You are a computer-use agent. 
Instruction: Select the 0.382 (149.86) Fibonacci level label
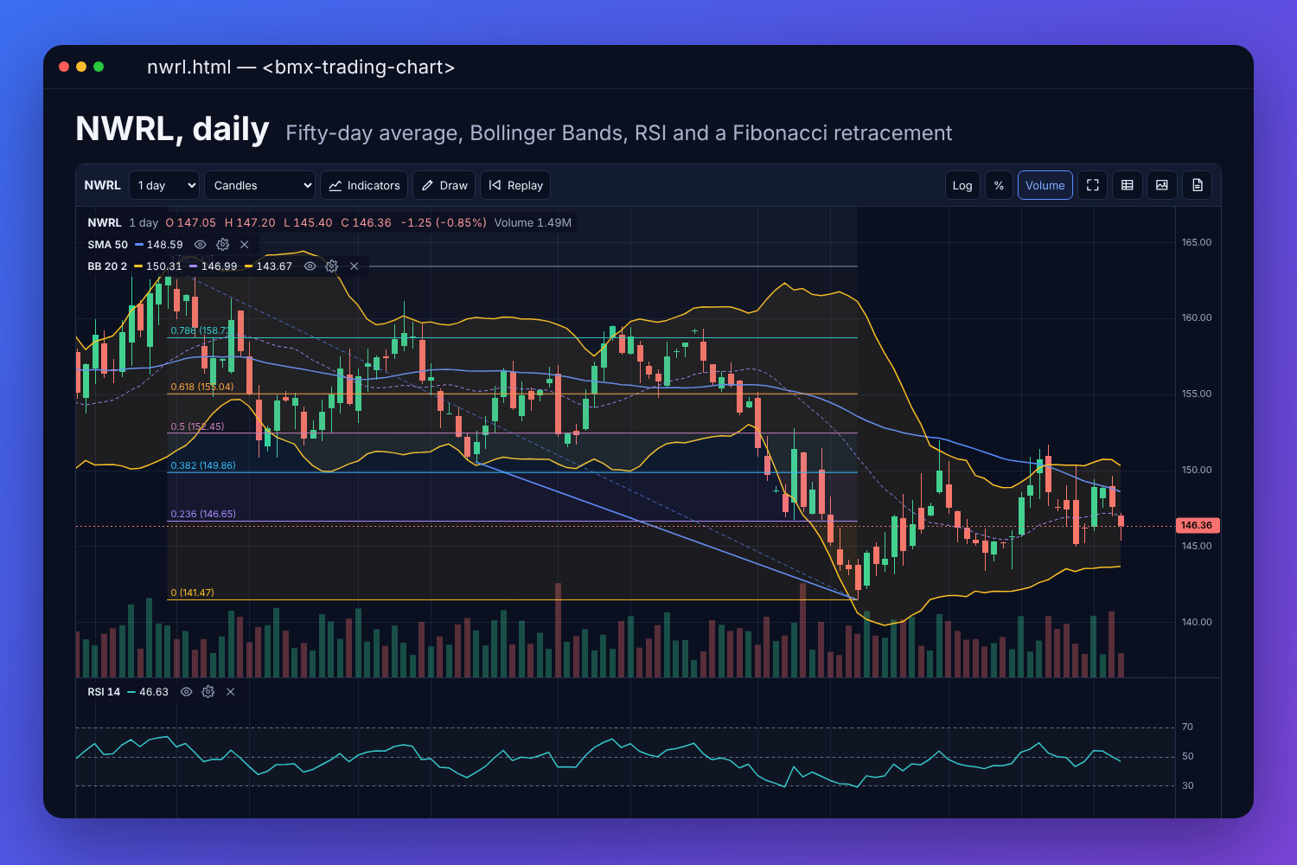[203, 465]
